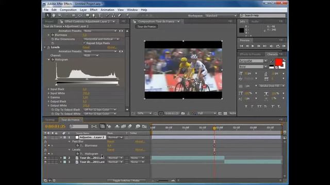Select the Pen tool

[x=94, y=15]
